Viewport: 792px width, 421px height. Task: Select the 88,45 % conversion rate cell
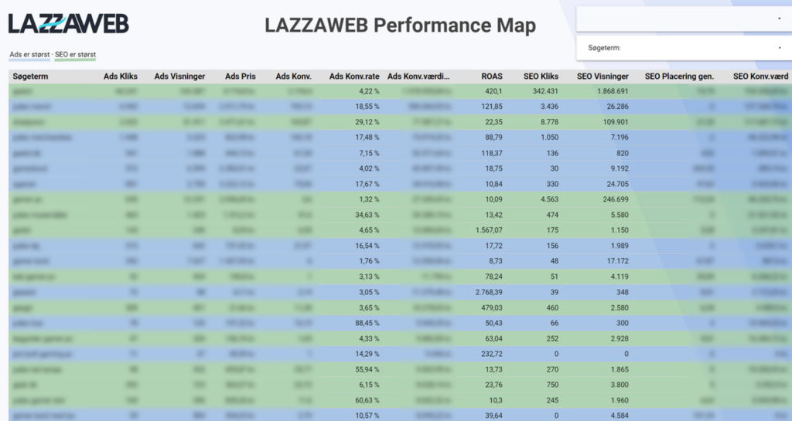tap(367, 323)
